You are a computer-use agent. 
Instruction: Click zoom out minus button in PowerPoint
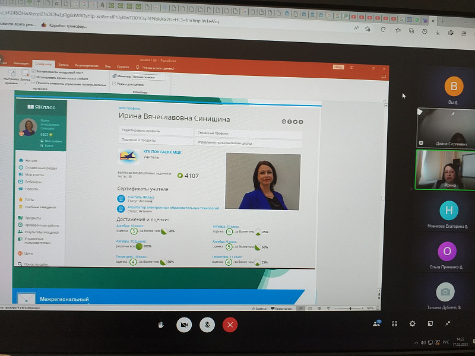coord(336,308)
